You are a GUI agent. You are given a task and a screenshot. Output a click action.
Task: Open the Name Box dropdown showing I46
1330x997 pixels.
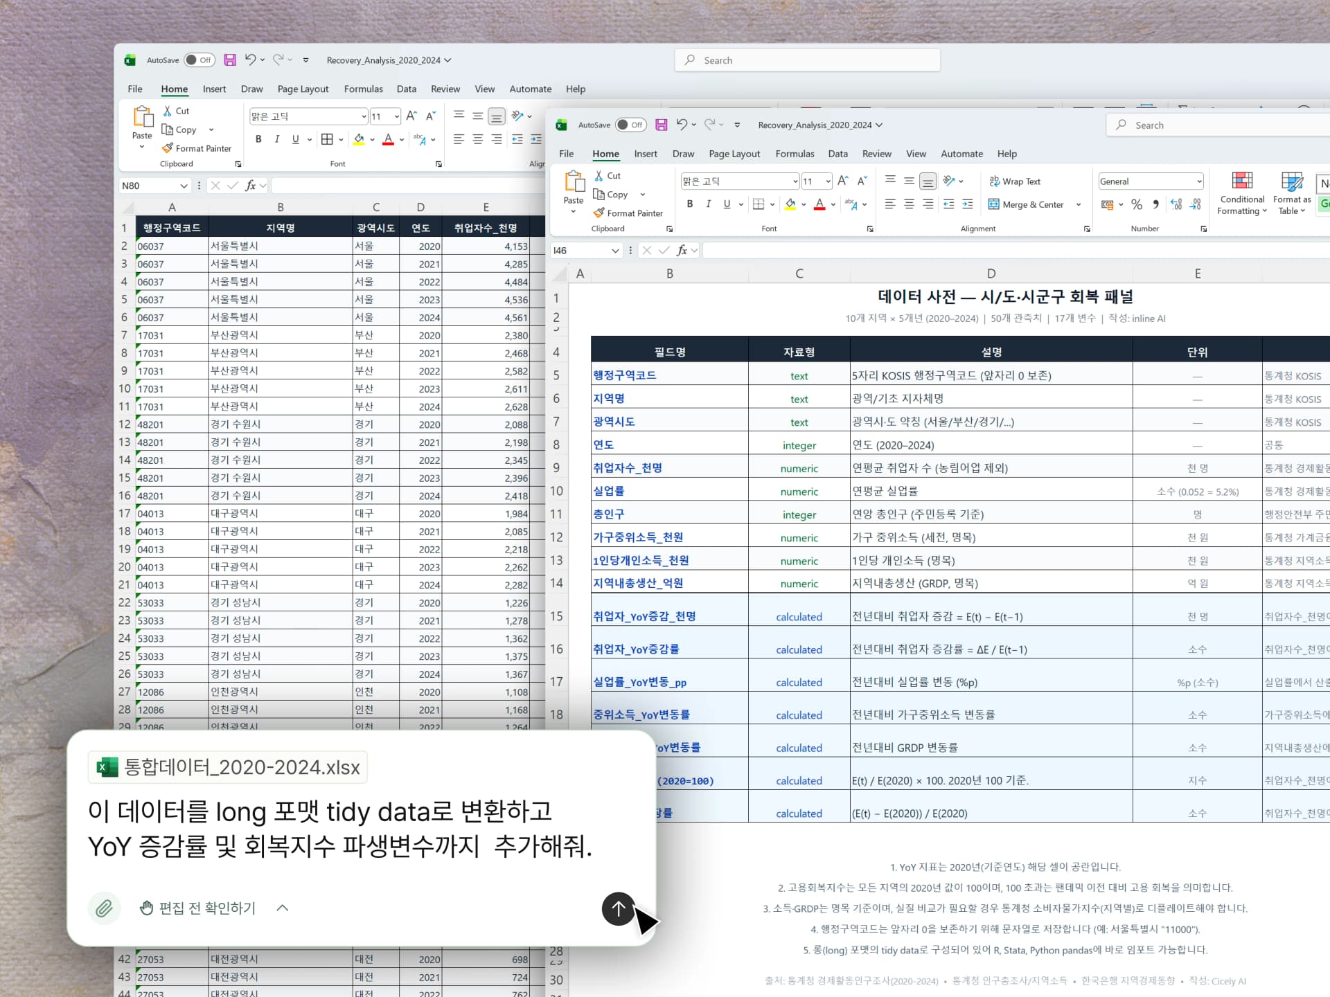tap(615, 251)
